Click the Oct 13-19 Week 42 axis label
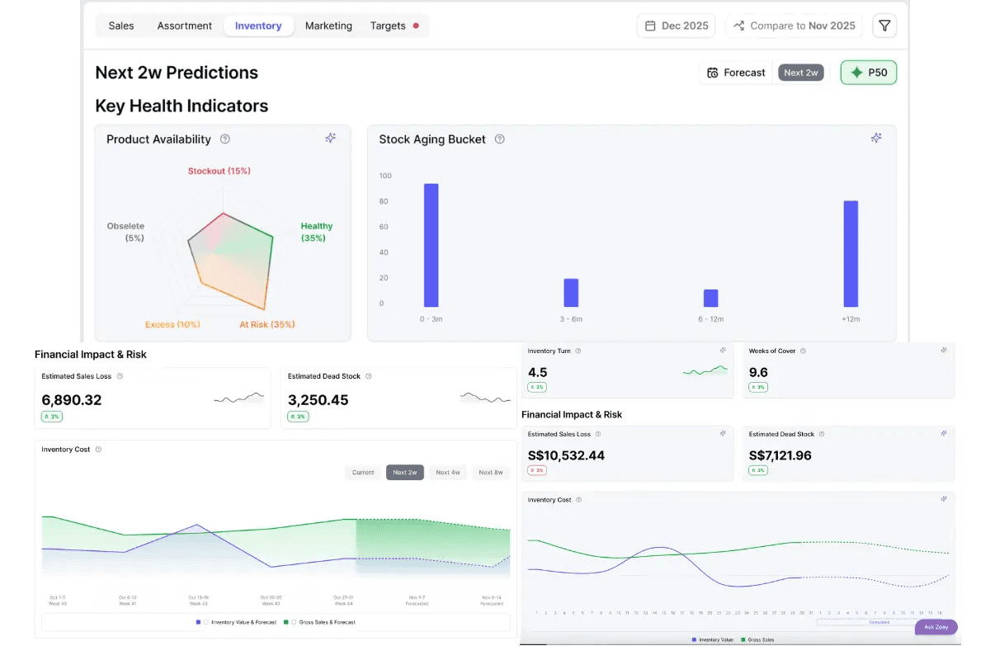This screenshot has height=660, width=990. (198, 600)
